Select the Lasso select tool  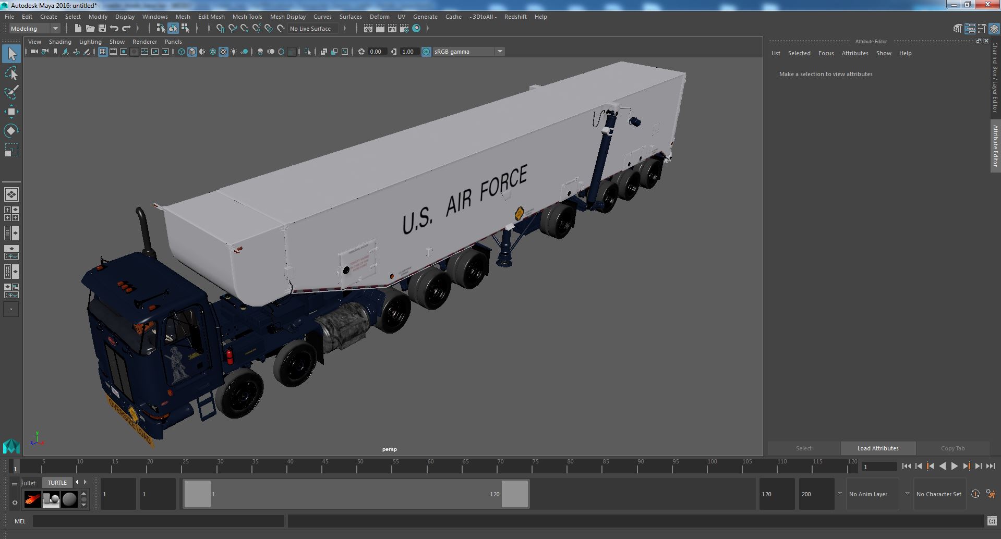(11, 73)
